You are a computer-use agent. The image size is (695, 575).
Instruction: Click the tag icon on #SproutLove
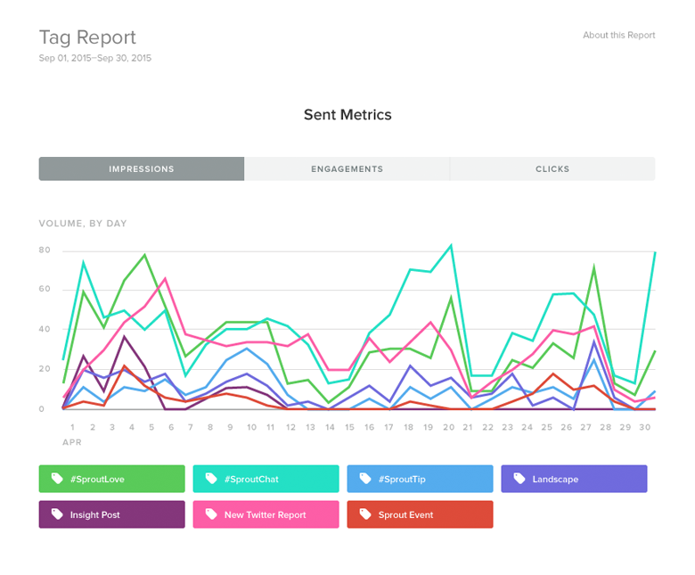pyautogui.click(x=57, y=479)
